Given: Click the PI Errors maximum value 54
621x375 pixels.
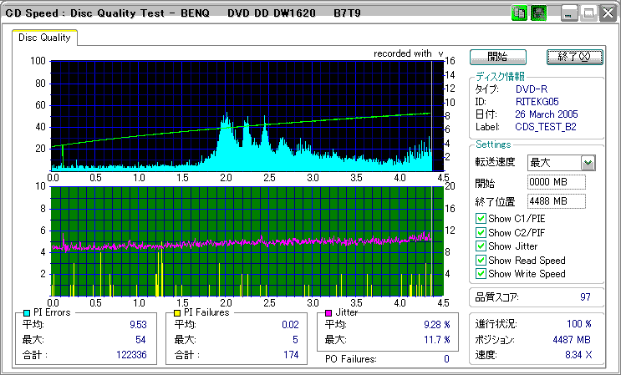Looking at the screenshot, I should (x=140, y=340).
